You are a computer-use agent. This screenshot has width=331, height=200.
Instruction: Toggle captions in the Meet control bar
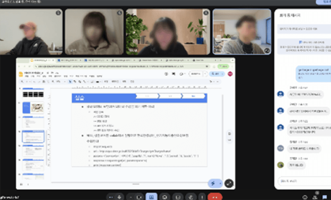[178, 197]
